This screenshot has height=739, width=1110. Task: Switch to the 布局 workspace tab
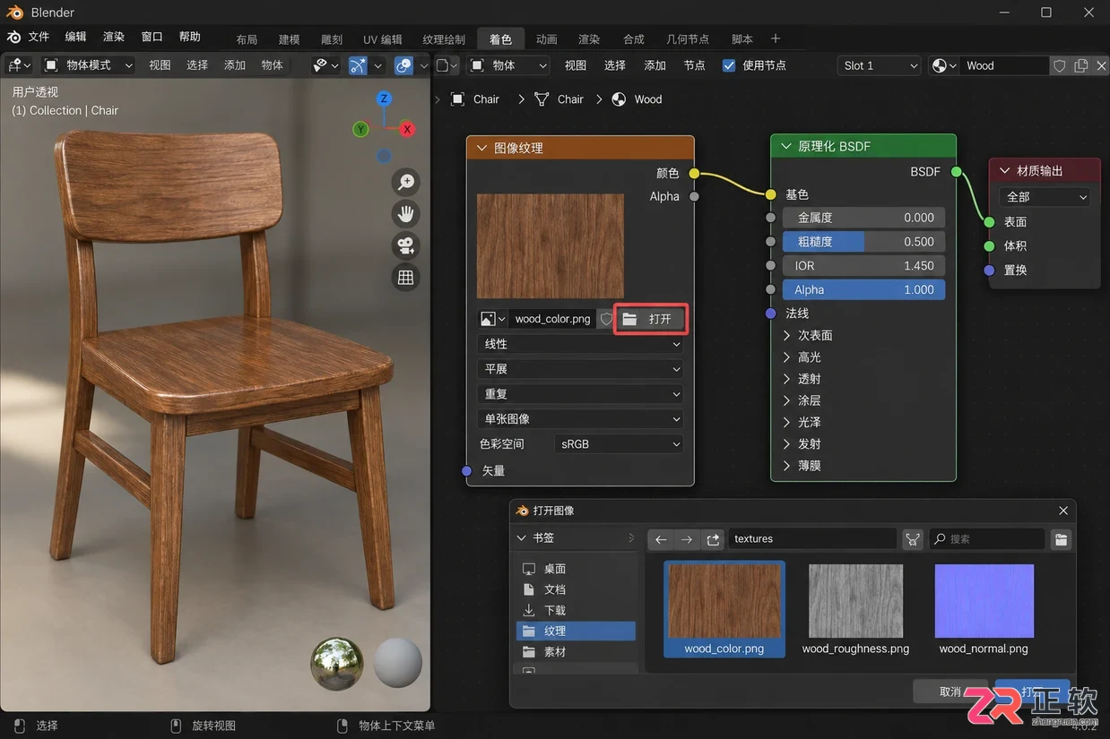tap(247, 39)
